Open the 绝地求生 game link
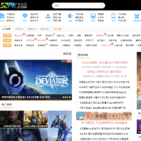Viewport: 141px width, 141px height. (49, 36)
